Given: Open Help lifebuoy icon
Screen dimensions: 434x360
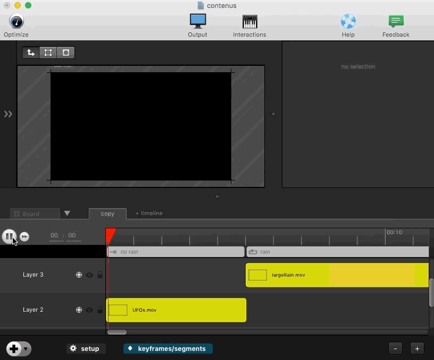Looking at the screenshot, I should (x=348, y=22).
